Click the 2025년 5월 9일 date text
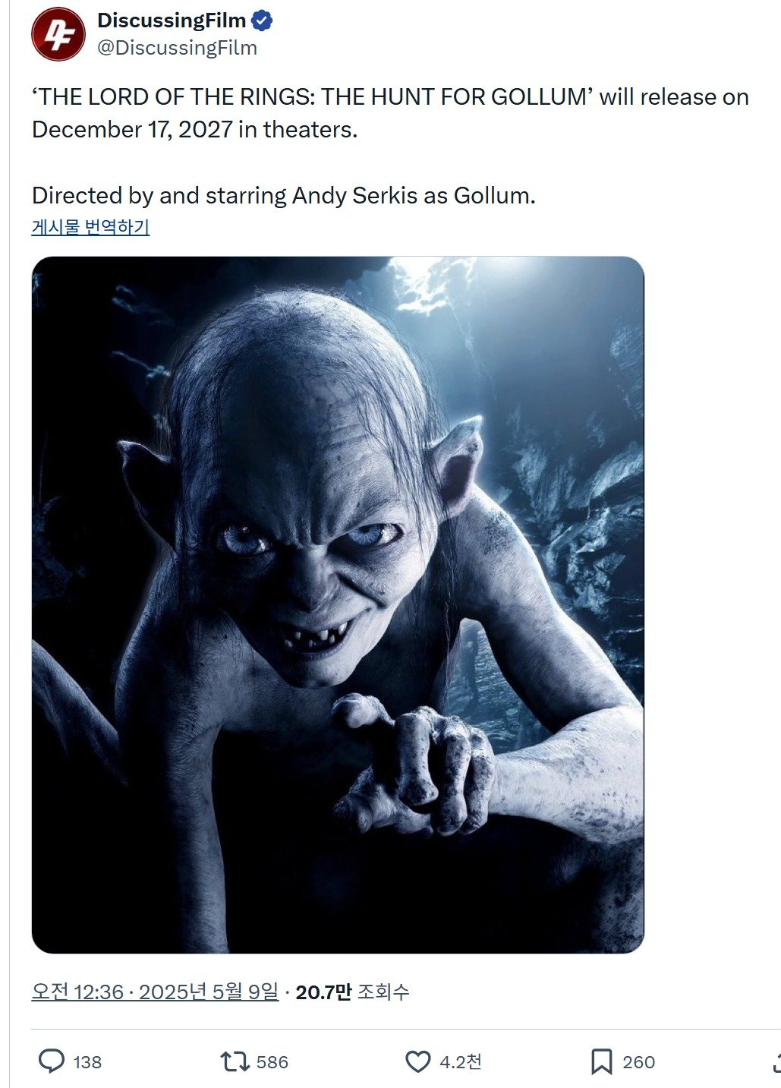781x1088 pixels. click(x=209, y=992)
